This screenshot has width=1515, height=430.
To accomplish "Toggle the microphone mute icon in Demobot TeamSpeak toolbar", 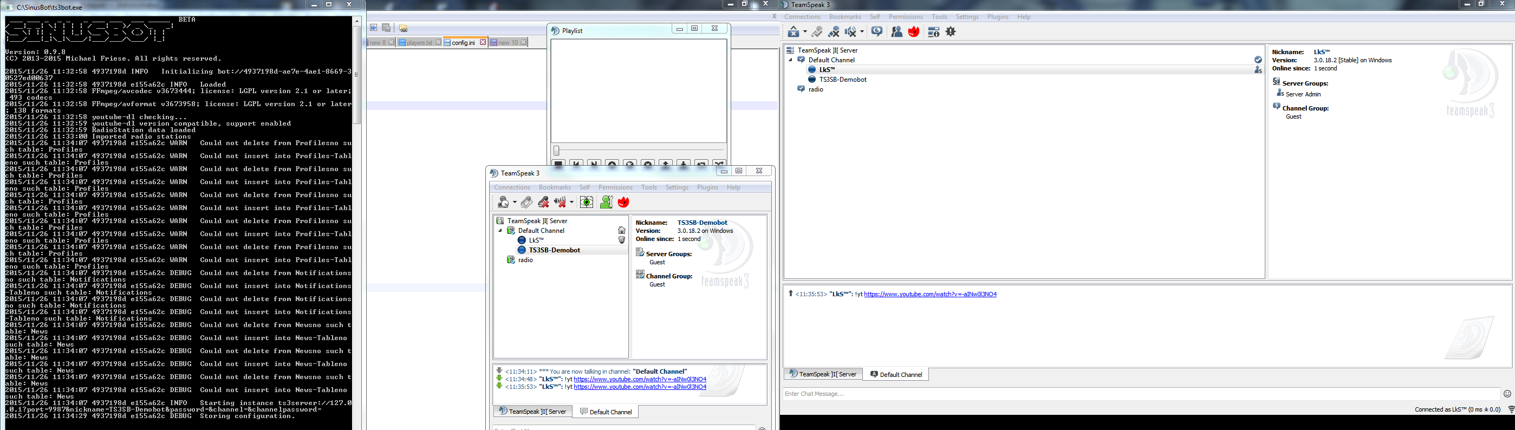I will pyautogui.click(x=543, y=203).
